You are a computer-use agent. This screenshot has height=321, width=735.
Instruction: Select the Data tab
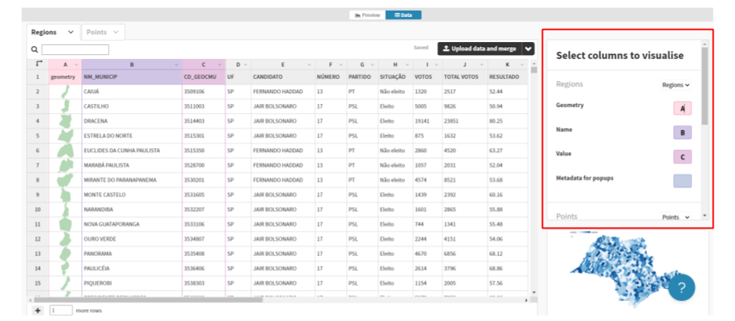click(403, 15)
